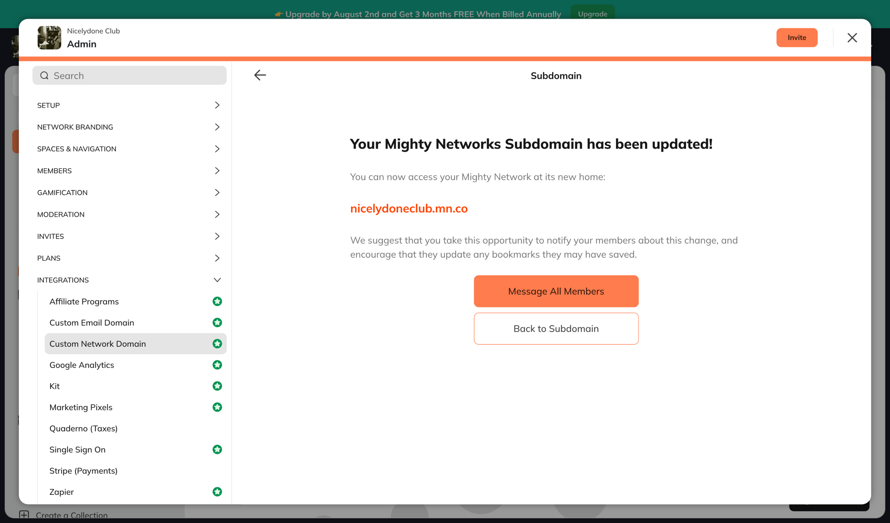Image resolution: width=890 pixels, height=523 pixels.
Task: Click the green star beside Custom Network Domain
Action: pyautogui.click(x=217, y=344)
